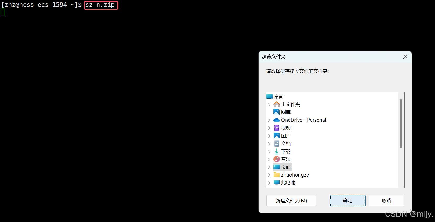Viewport: 435px width, 222px height.
Task: Click the highlighted 桌面 folder icon
Action: pyautogui.click(x=277, y=167)
